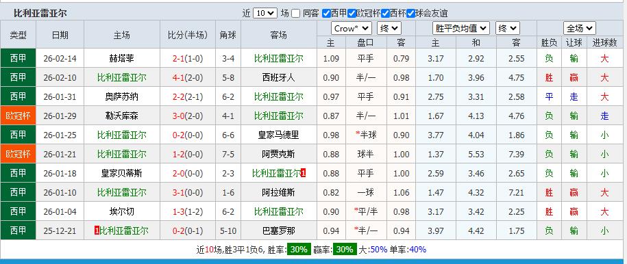Toggle the 同客 checkbox

click(295, 14)
